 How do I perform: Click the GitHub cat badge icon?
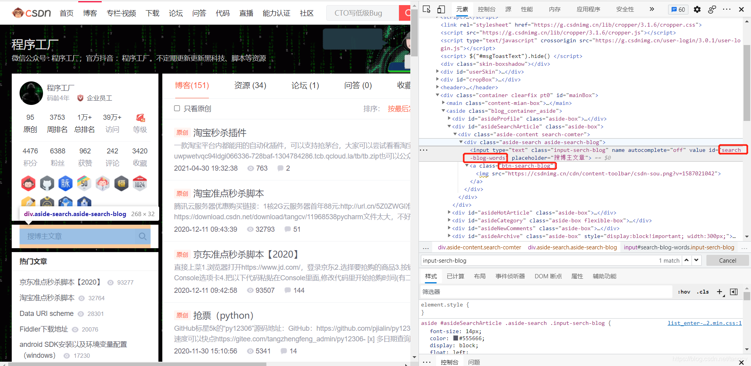pyautogui.click(x=47, y=183)
